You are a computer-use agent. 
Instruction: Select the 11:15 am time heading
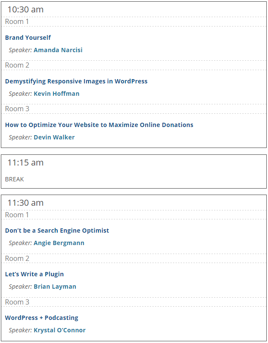(x=26, y=163)
